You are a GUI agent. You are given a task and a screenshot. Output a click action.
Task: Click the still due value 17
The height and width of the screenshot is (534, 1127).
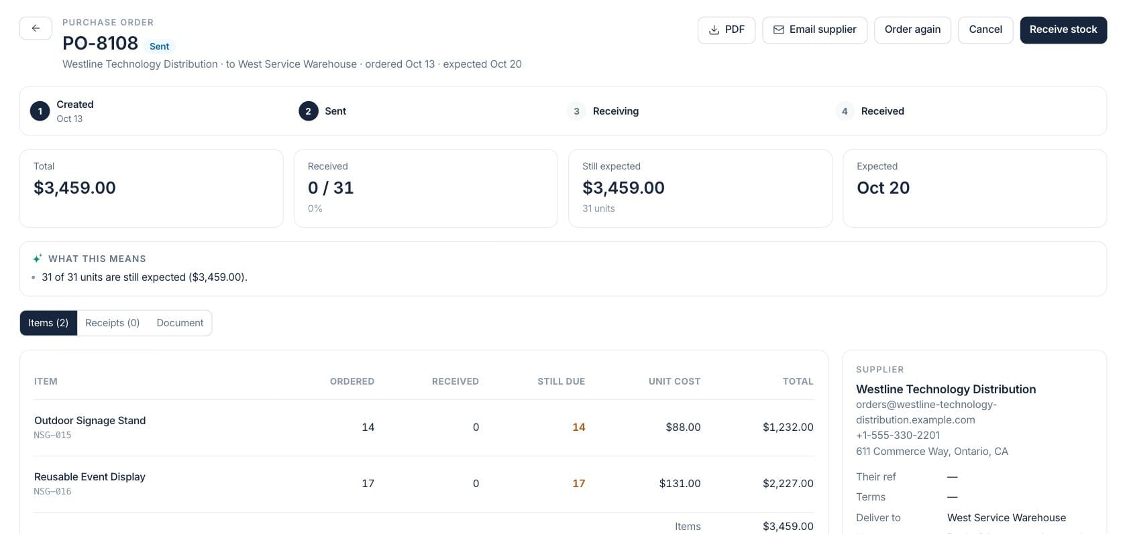[579, 484]
